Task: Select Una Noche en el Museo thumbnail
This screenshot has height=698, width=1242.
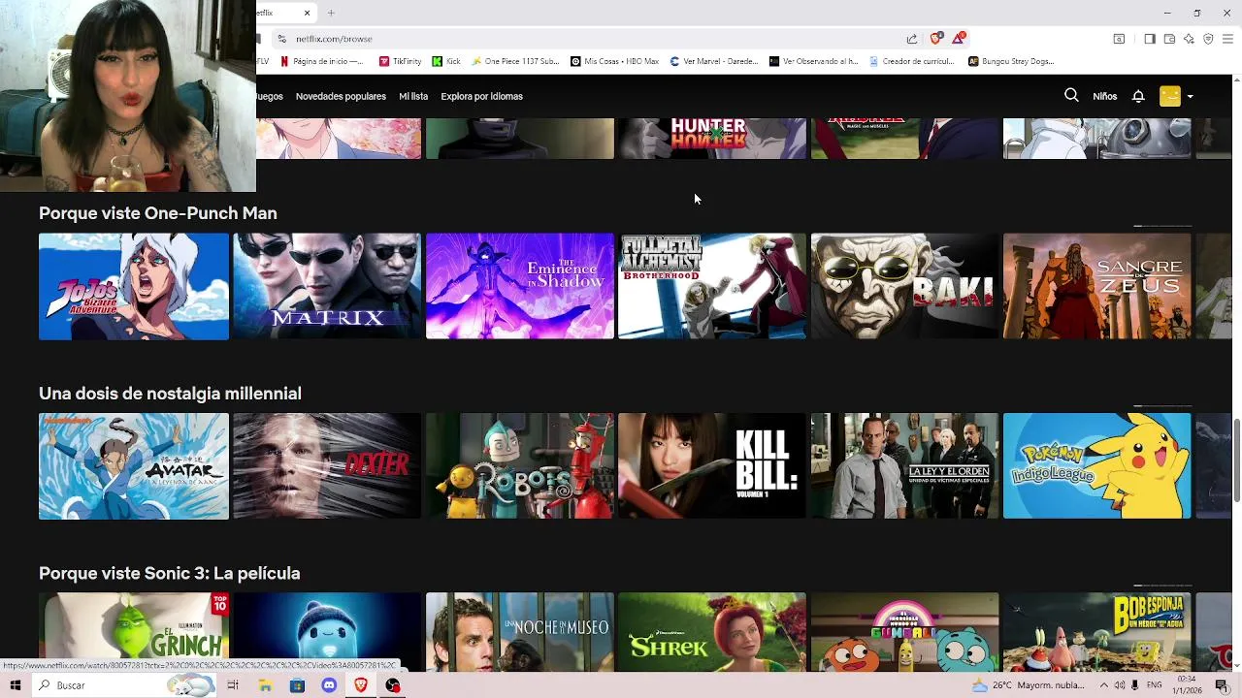Action: [520, 631]
